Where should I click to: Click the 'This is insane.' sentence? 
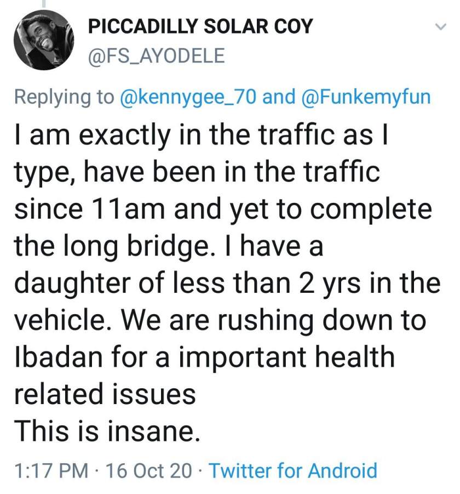[107, 431]
